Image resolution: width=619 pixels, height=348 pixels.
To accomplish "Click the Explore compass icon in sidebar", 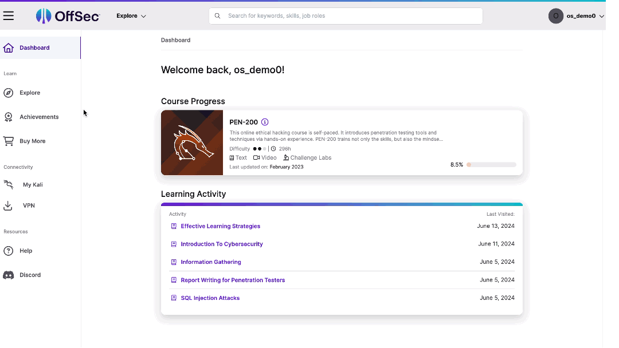I will [x=9, y=93].
